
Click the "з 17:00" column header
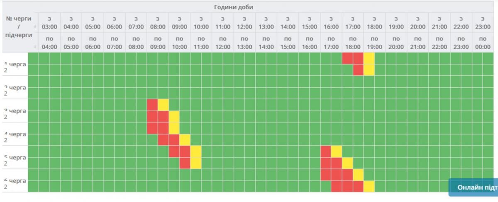pyautogui.click(x=352, y=22)
